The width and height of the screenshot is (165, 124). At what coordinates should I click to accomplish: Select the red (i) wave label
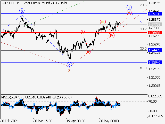click(x=82, y=32)
